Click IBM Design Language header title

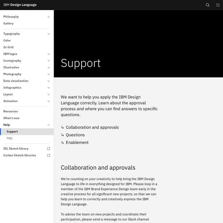tap(20, 5)
